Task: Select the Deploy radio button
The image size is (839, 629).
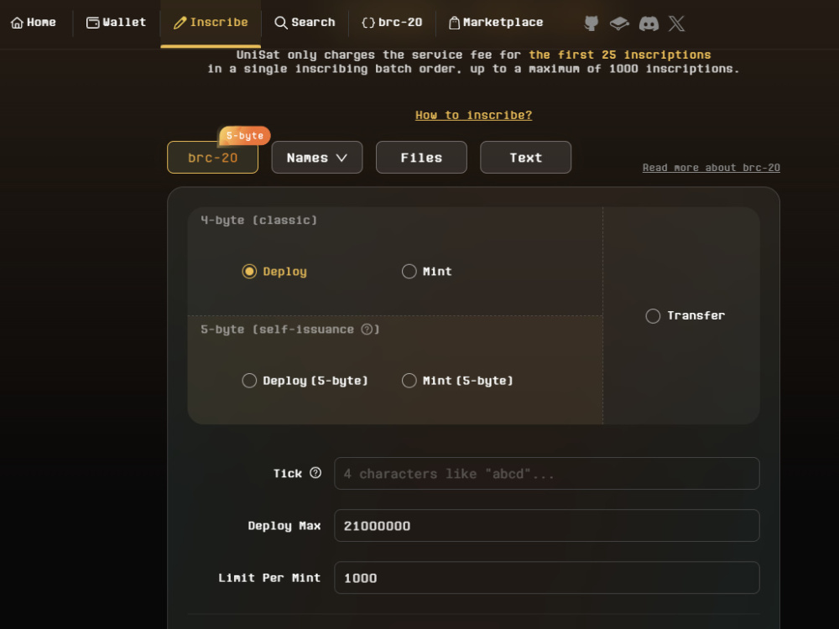Action: point(249,271)
